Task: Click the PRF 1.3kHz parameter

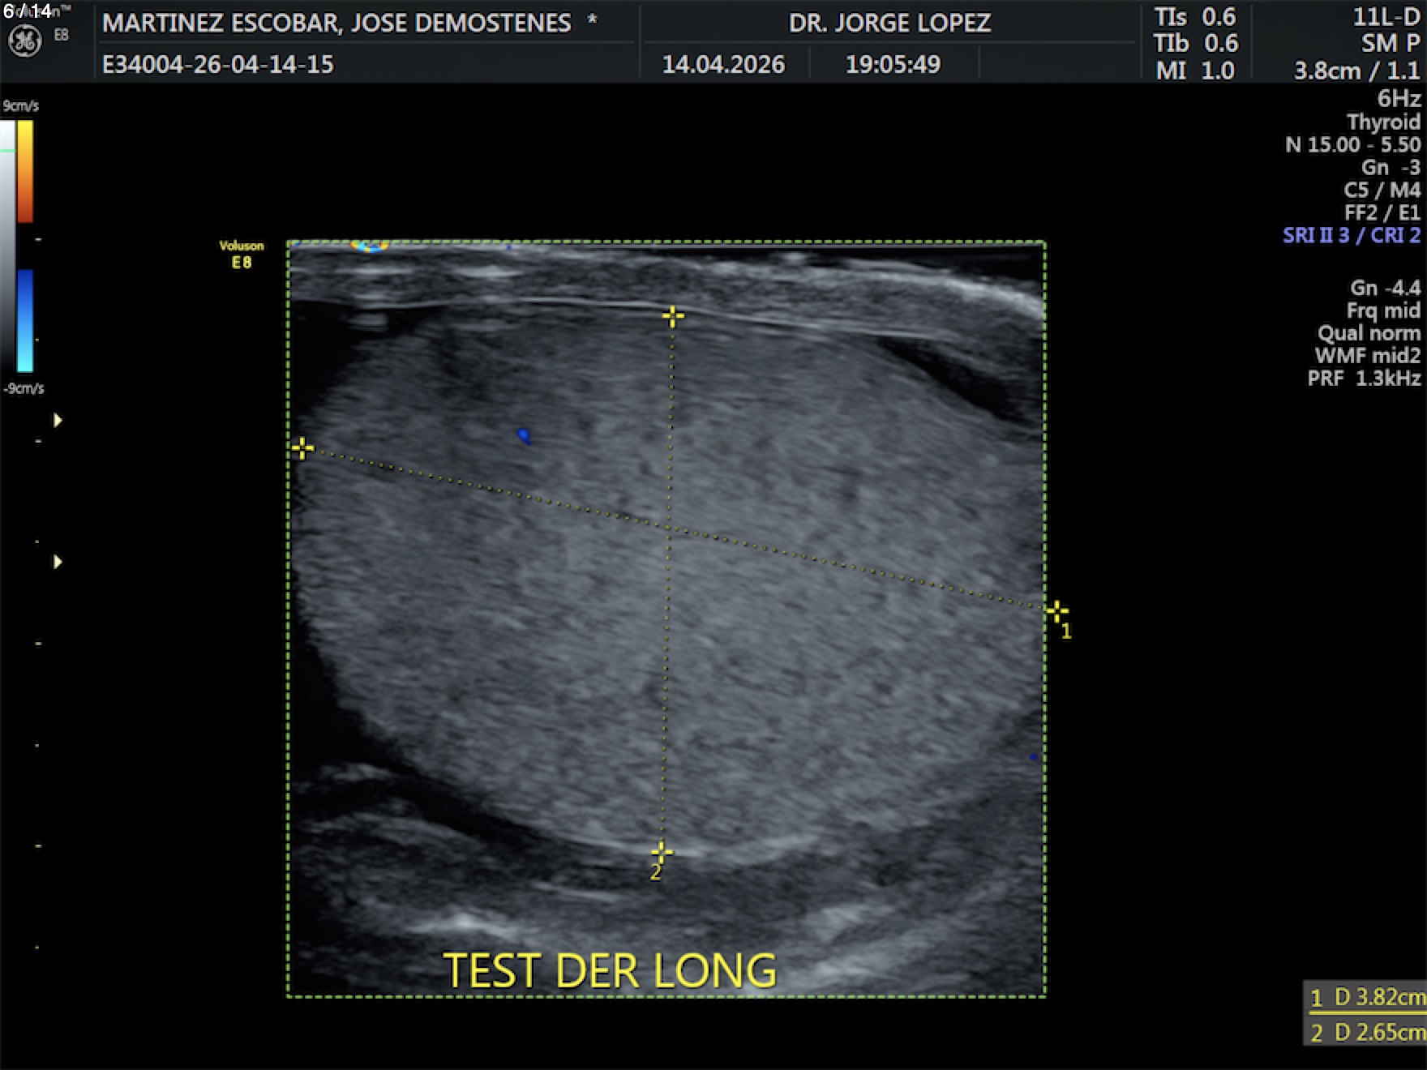Action: (1363, 378)
